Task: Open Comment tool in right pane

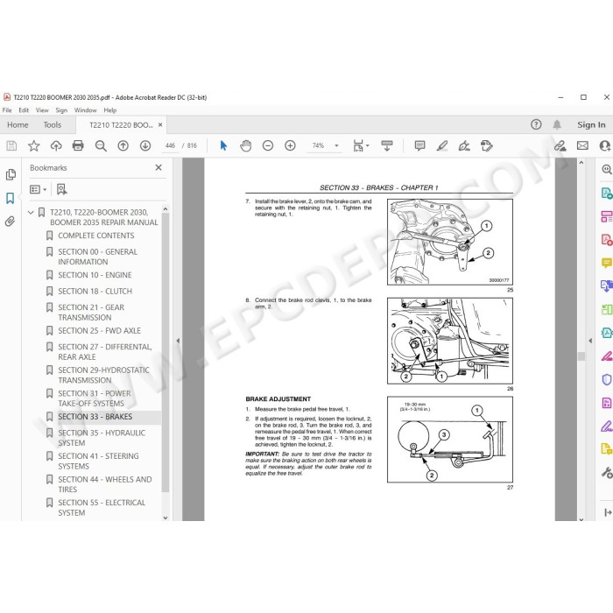Action: pyautogui.click(x=606, y=263)
